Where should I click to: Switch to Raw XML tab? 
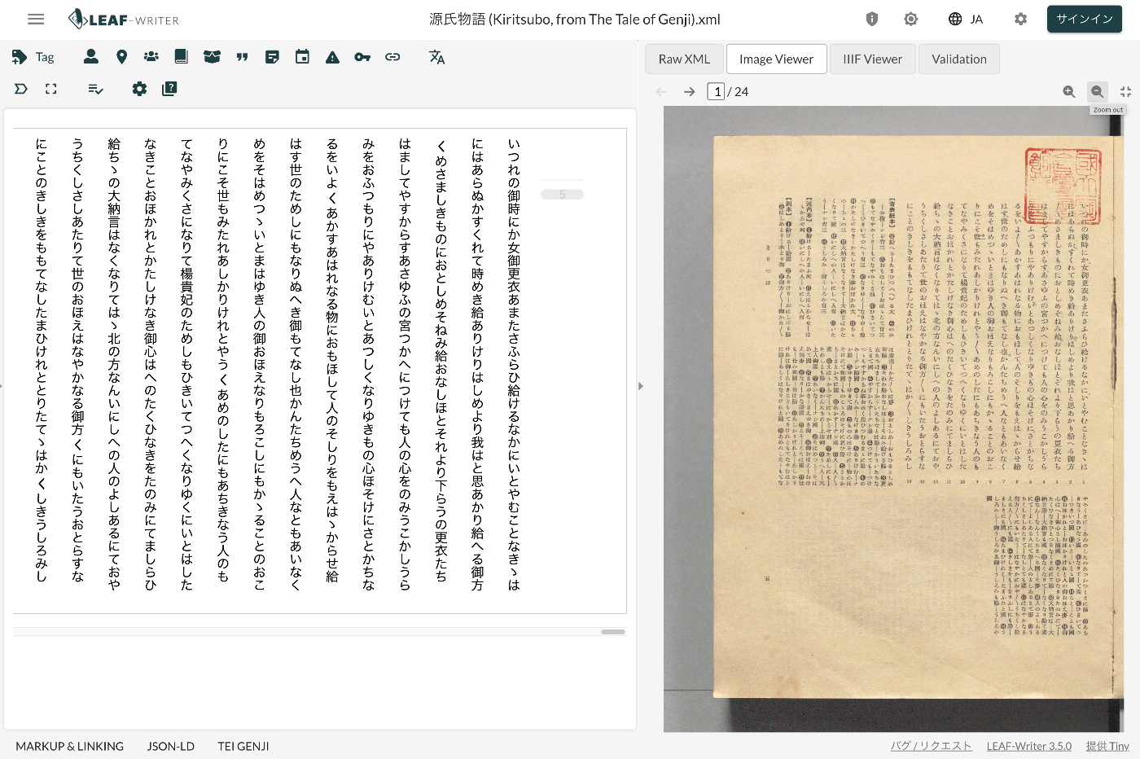tap(684, 59)
